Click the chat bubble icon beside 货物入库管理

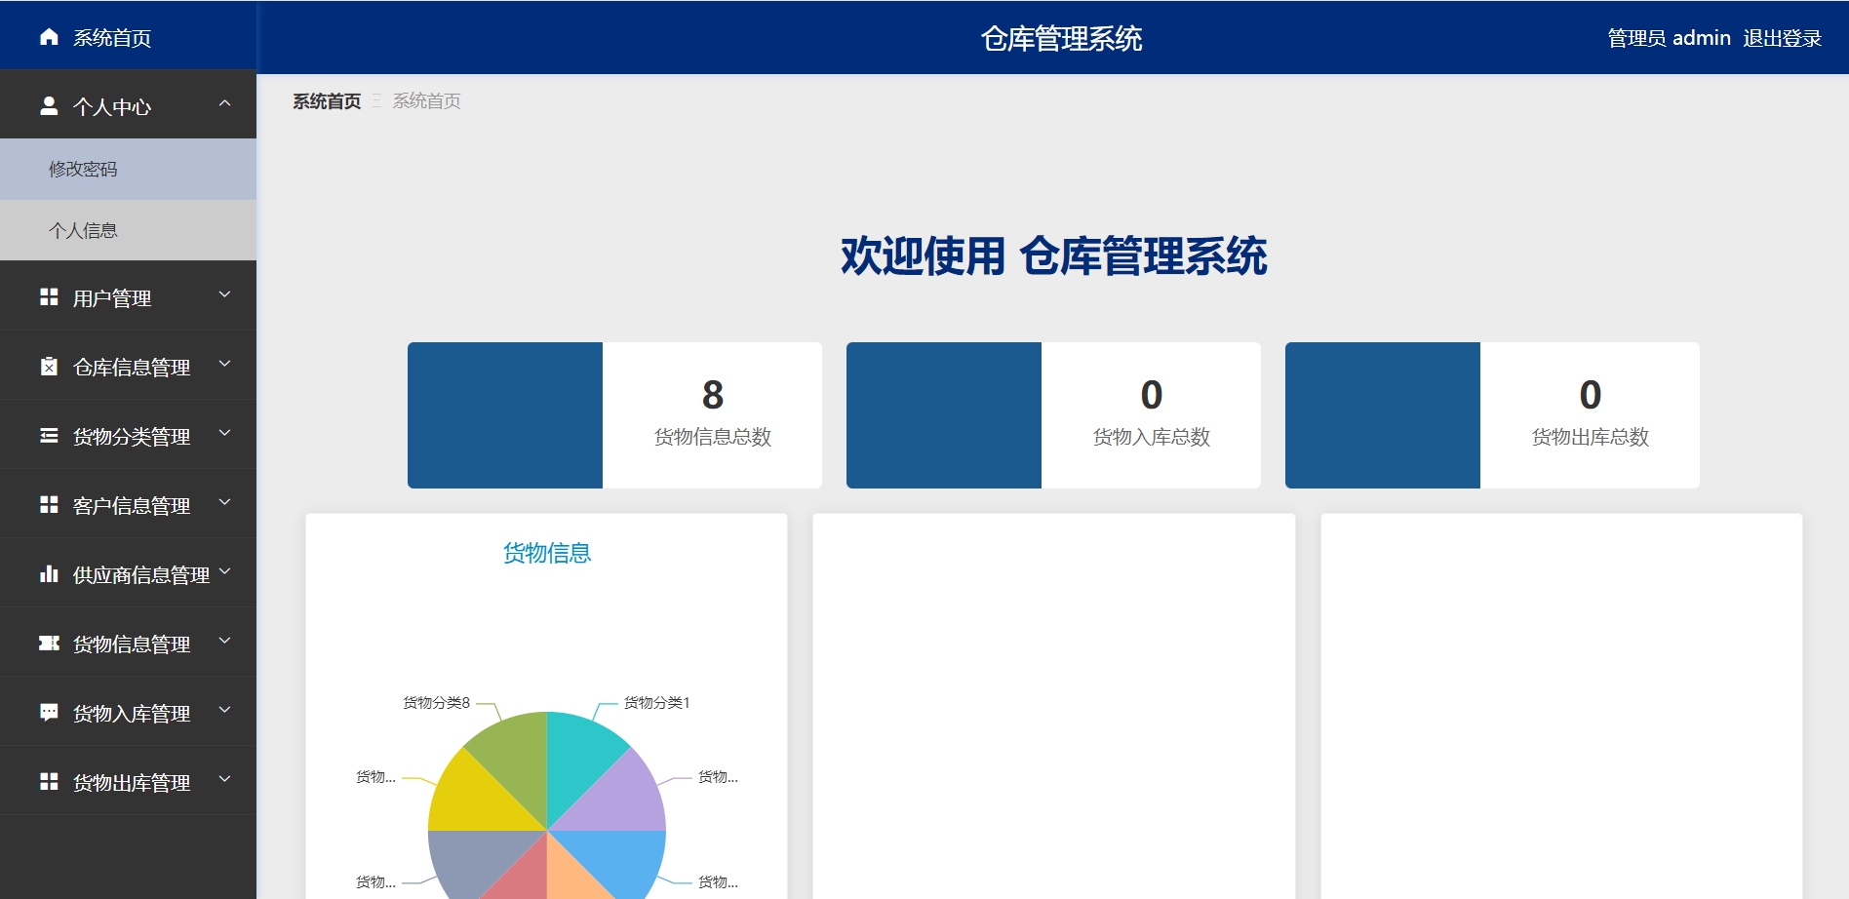click(49, 713)
